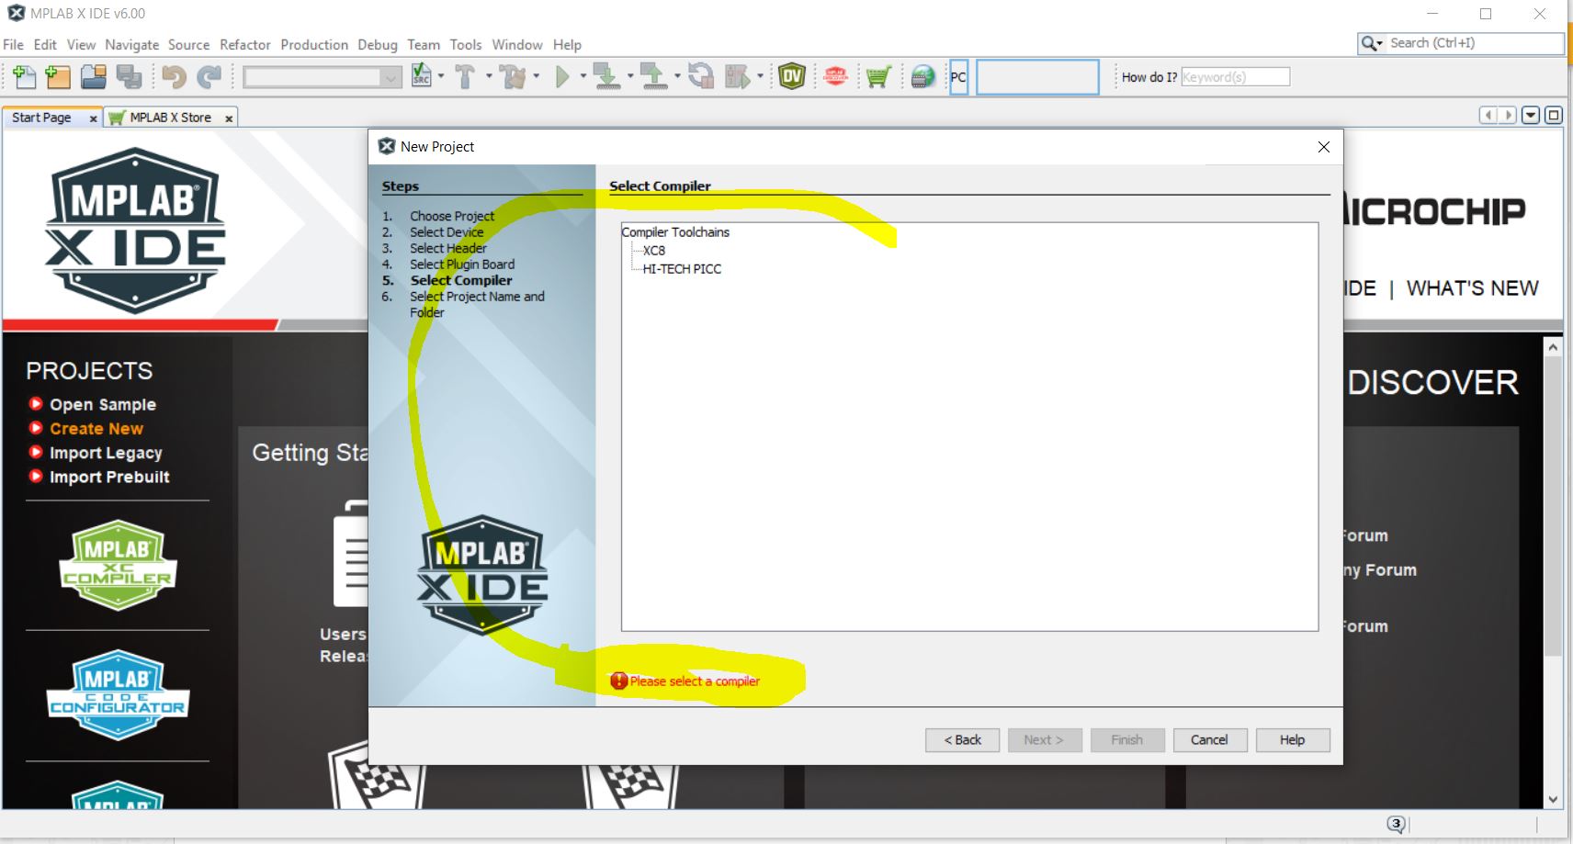Select the HI-TECH PICC toolchain

682,268
